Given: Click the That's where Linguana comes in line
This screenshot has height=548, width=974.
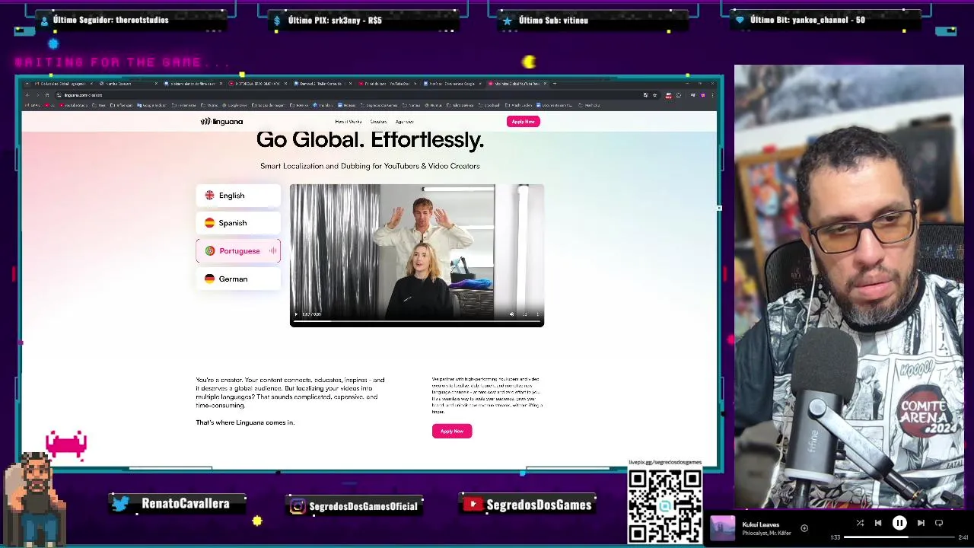Looking at the screenshot, I should click(245, 422).
